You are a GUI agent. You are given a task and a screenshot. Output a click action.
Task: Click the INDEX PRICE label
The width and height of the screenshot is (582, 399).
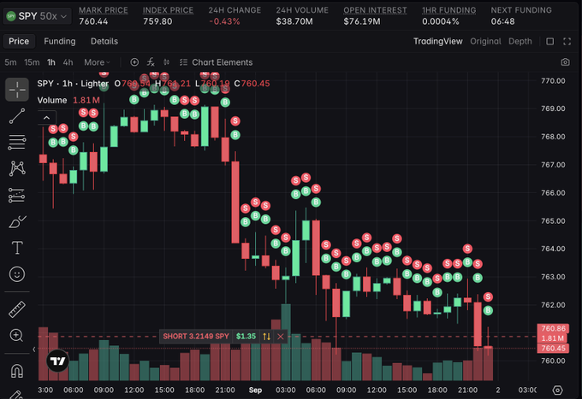pyautogui.click(x=168, y=10)
